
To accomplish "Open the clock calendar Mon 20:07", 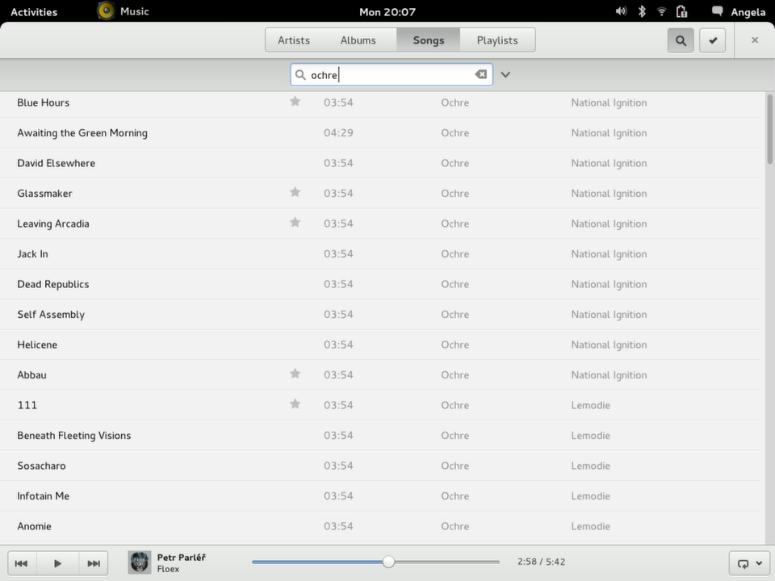I will click(x=387, y=12).
